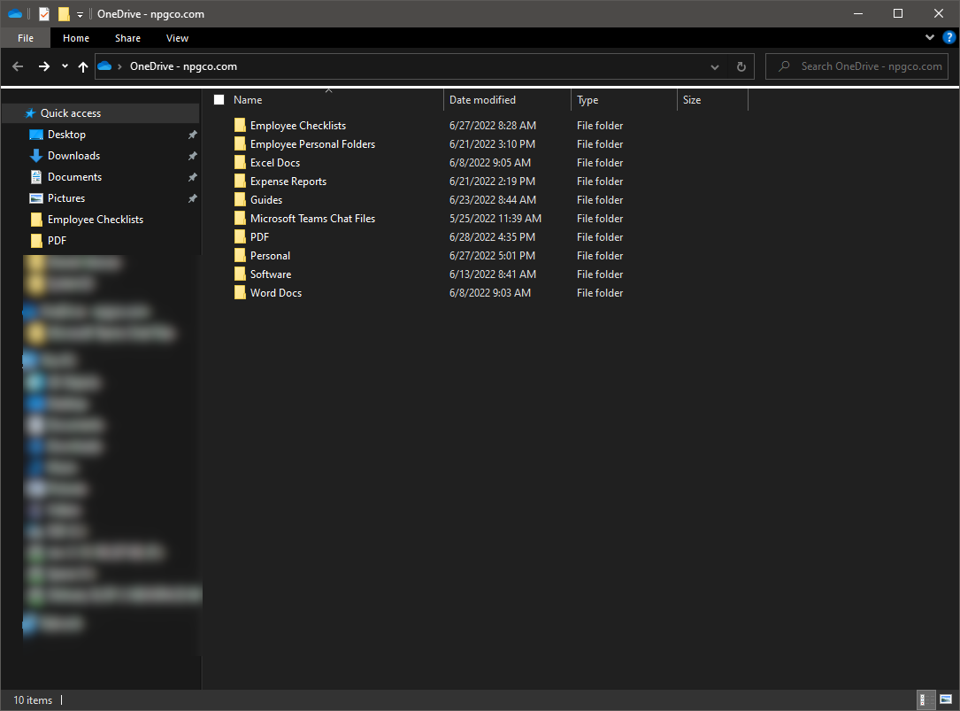Click the pin icon next to Pictures
This screenshot has height=711, width=960.
pyautogui.click(x=192, y=198)
